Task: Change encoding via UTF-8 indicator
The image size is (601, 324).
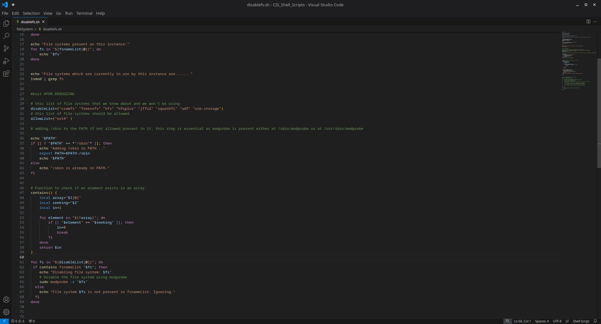Action: point(557,321)
